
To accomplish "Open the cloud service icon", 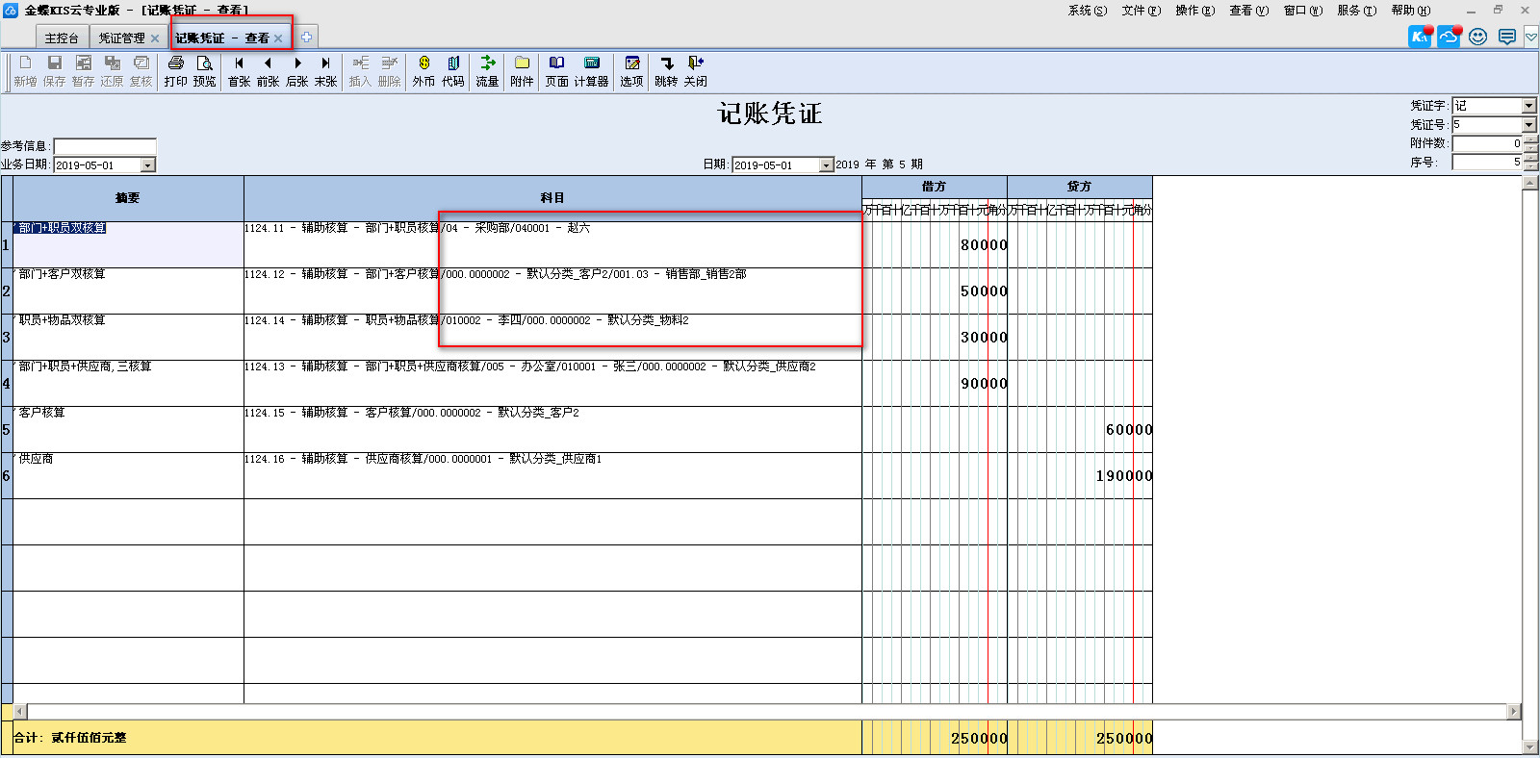I will pyautogui.click(x=1449, y=37).
